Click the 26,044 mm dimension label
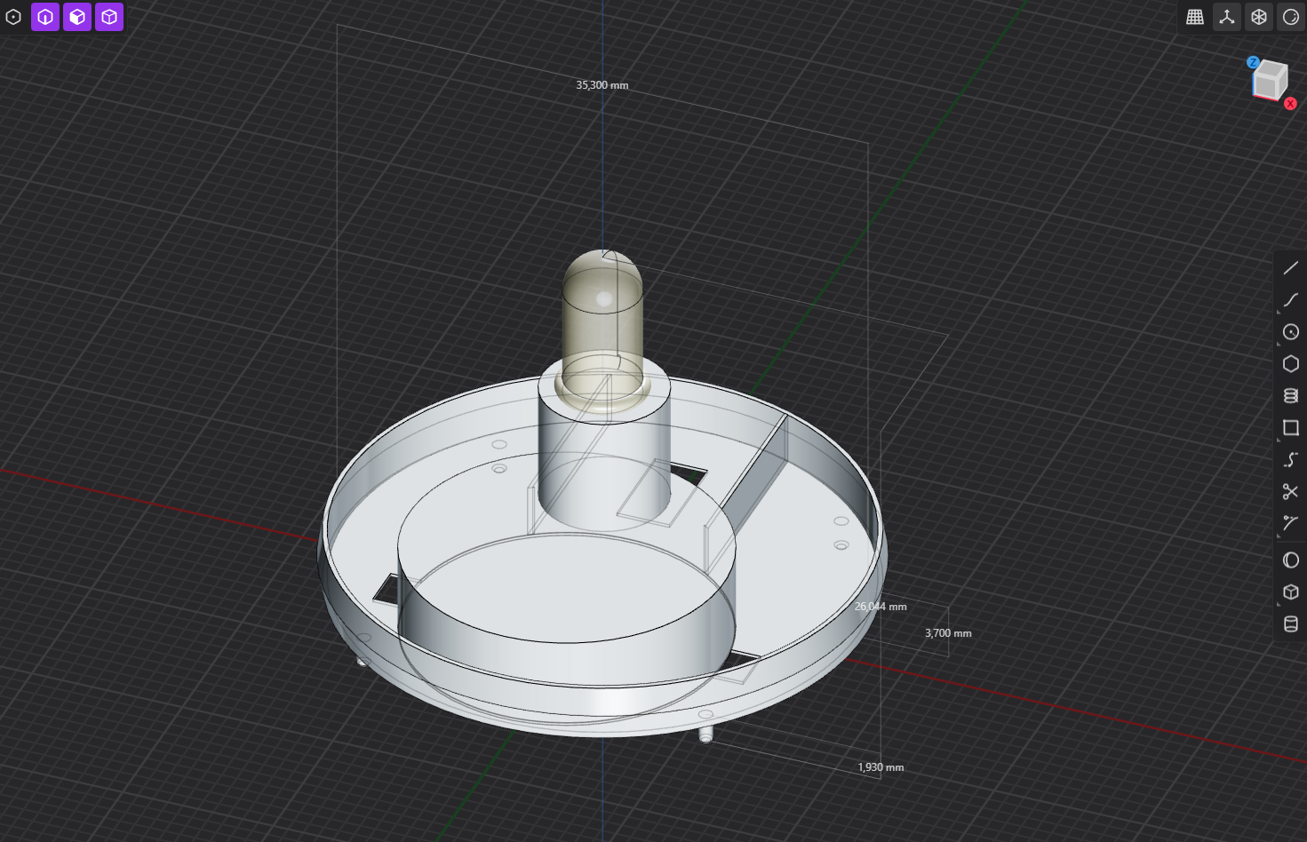This screenshot has width=1307, height=842. click(x=881, y=607)
